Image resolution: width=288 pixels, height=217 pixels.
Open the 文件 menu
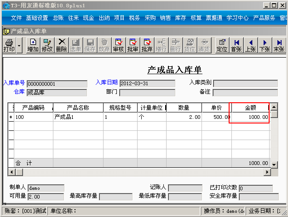(16, 18)
